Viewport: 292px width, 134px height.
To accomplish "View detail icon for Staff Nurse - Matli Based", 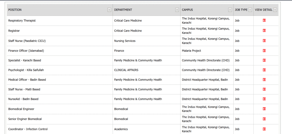I will 264,89.
